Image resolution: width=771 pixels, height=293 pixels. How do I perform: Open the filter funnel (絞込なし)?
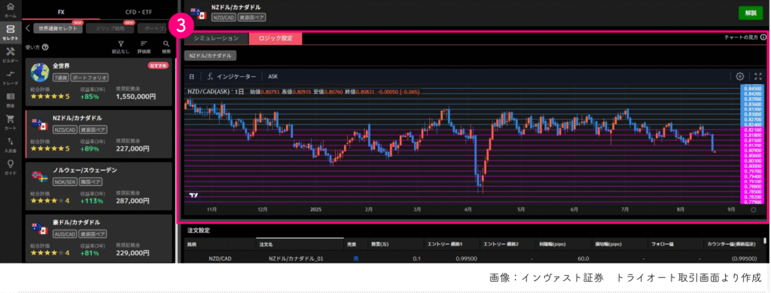point(120,47)
